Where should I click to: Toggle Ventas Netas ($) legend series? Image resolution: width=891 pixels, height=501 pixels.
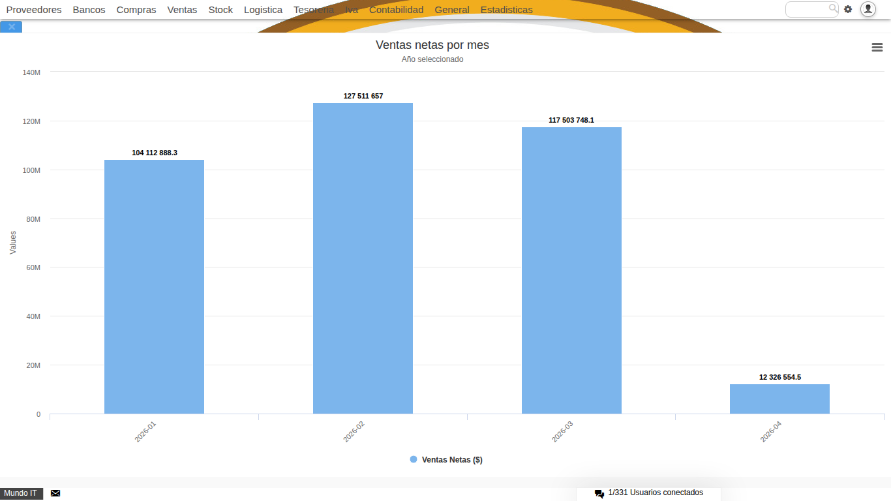[x=446, y=460]
